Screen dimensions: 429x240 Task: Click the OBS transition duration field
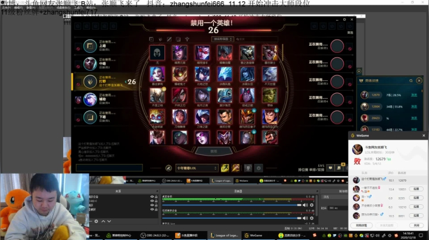click(338, 208)
